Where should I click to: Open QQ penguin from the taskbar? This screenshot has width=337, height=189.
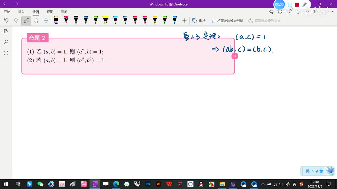coord(201,184)
